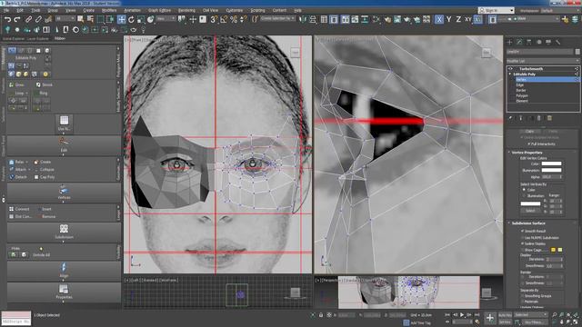Click the Unhide All button
This screenshot has height=327, width=582.
click(x=41, y=255)
